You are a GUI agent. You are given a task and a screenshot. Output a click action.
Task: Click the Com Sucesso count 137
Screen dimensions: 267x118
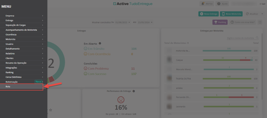134,74
